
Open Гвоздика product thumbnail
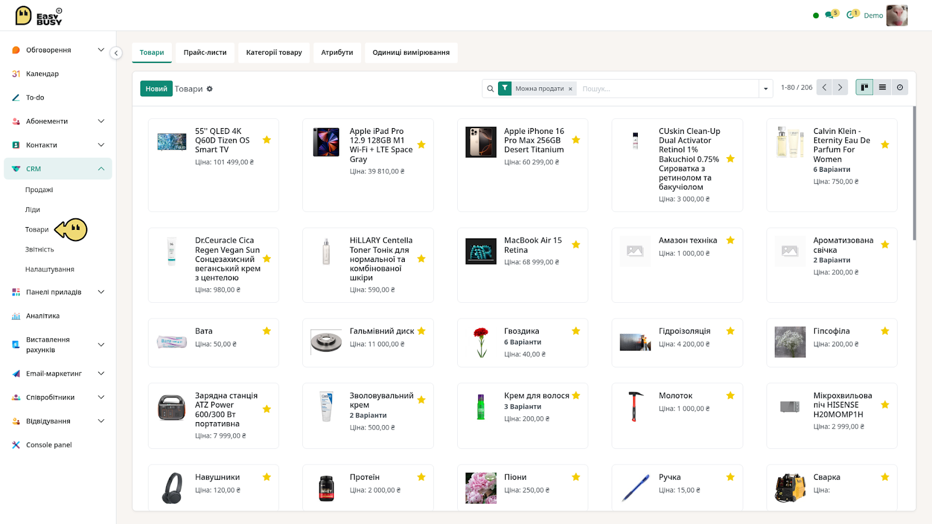coord(481,342)
